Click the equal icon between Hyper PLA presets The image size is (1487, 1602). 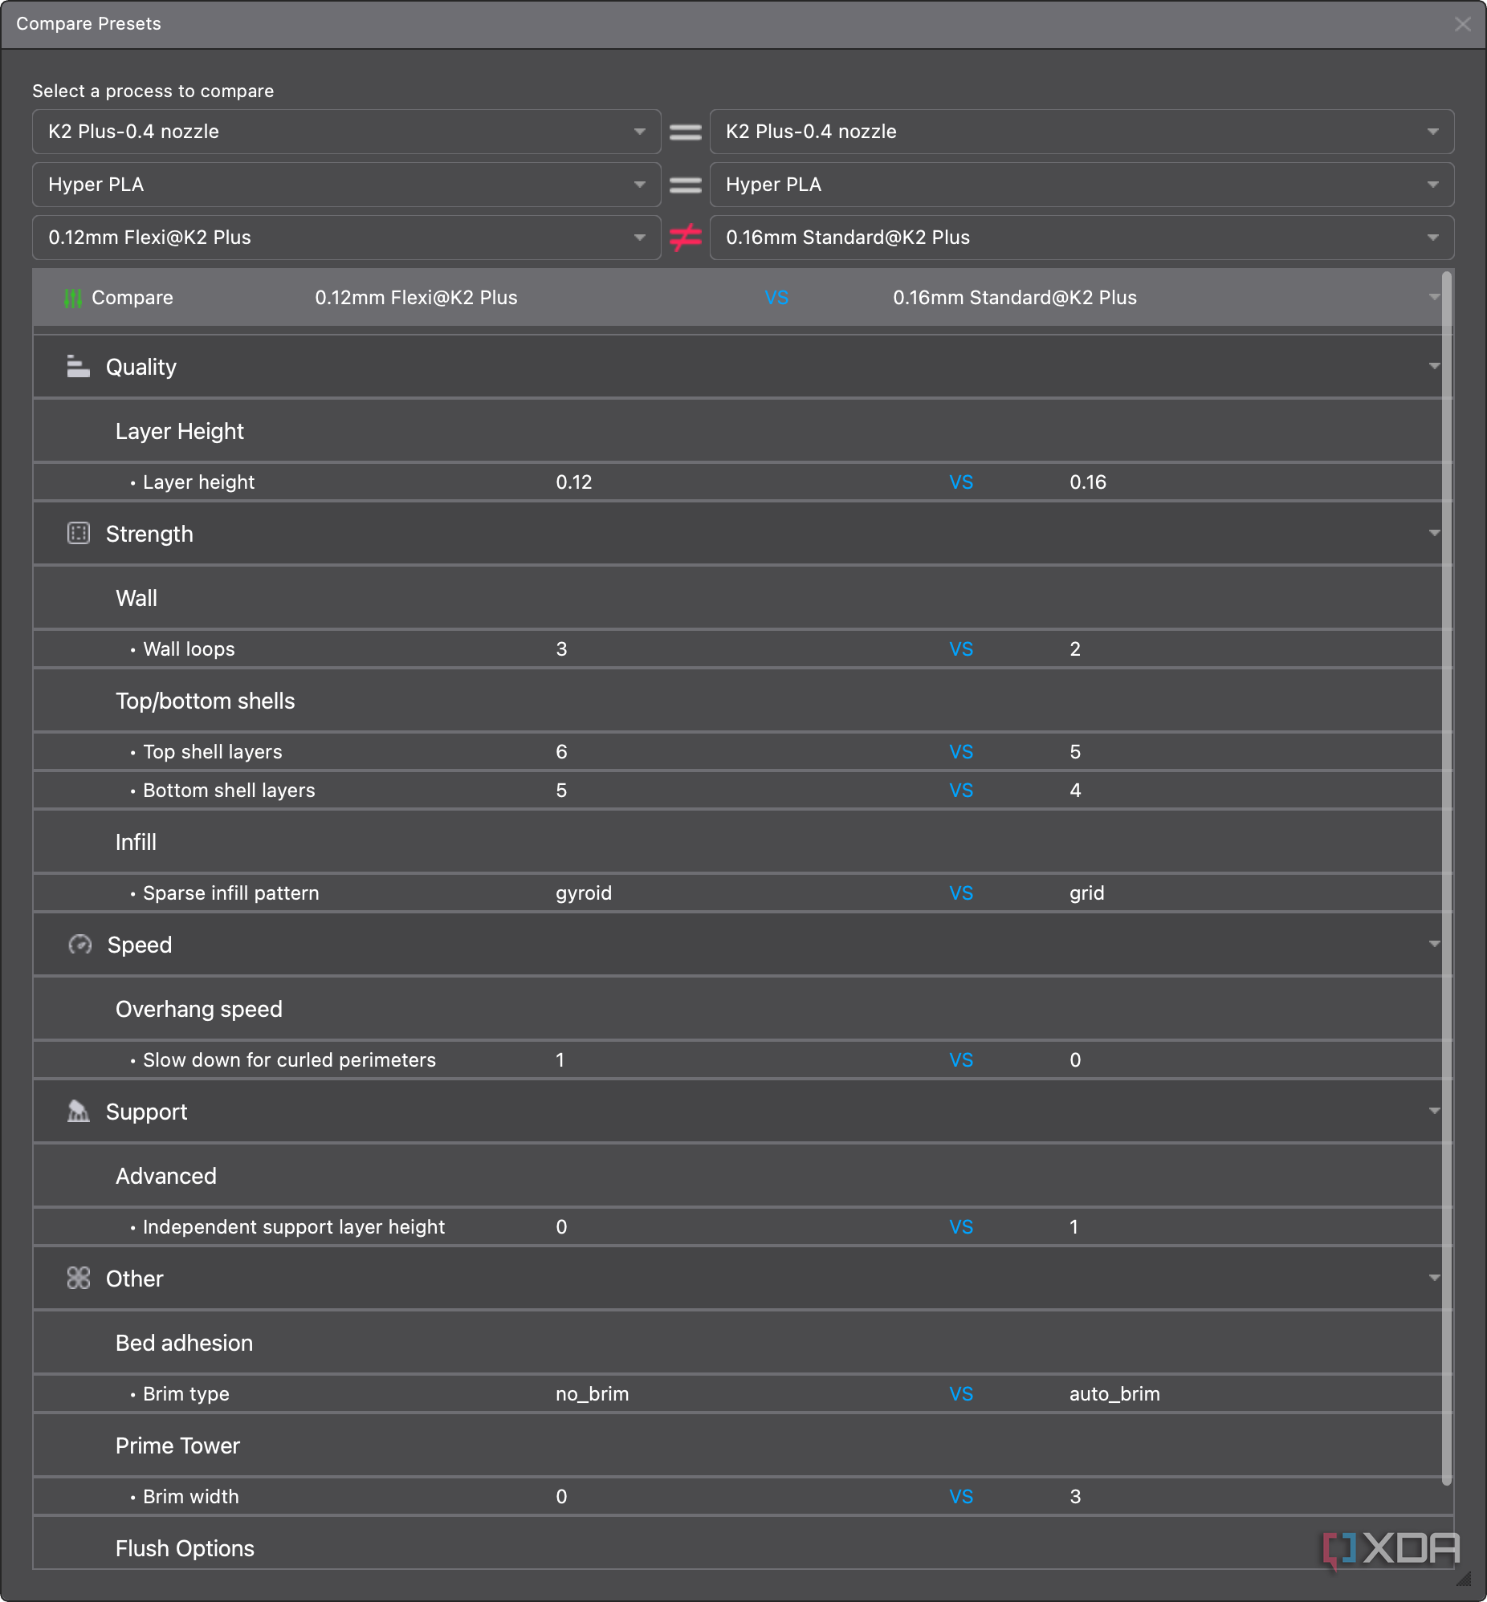(x=686, y=185)
